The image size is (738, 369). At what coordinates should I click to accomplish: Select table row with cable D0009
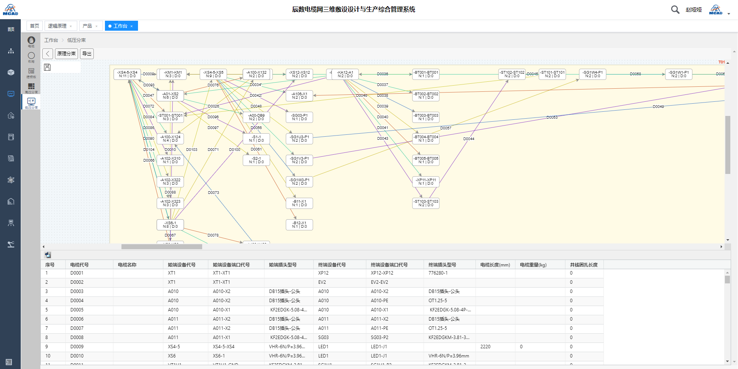pos(77,347)
